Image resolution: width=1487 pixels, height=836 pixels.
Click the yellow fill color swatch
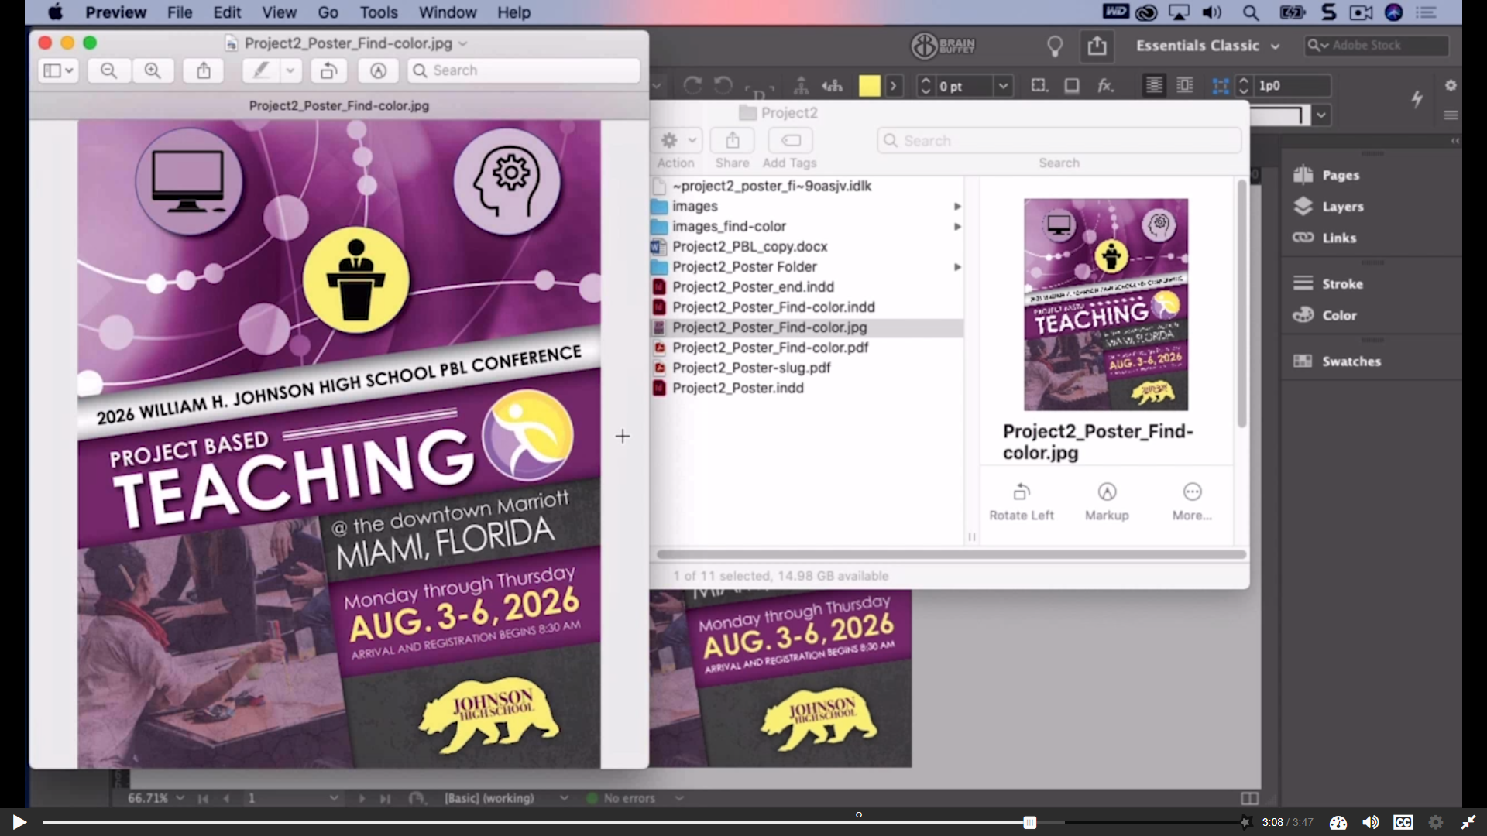point(869,86)
